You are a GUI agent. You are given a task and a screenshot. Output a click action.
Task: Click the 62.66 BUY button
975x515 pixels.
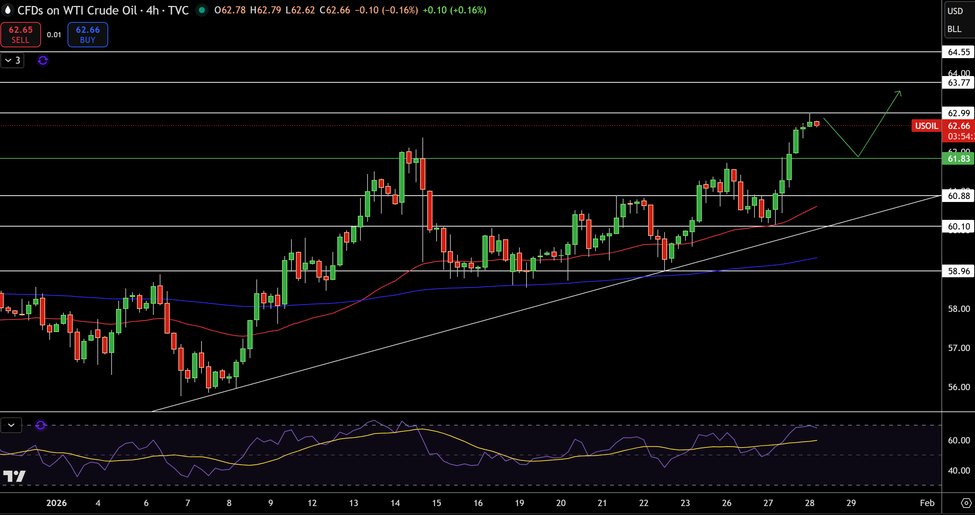click(x=88, y=34)
